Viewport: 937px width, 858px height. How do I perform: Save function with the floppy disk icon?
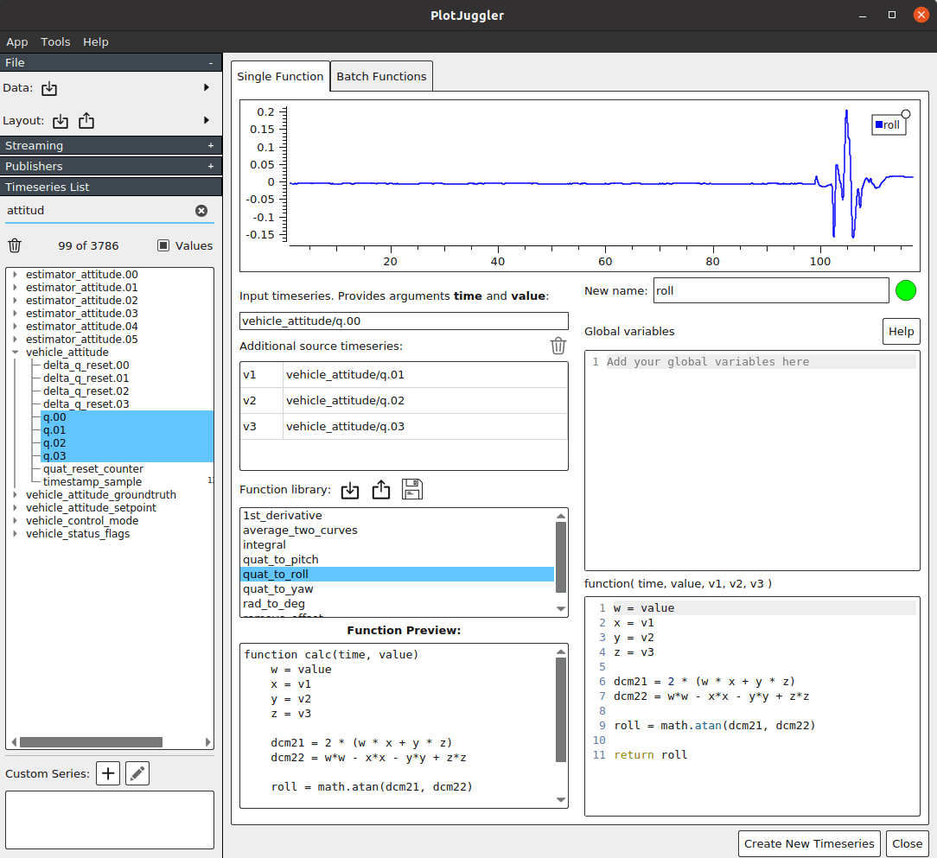tap(412, 489)
